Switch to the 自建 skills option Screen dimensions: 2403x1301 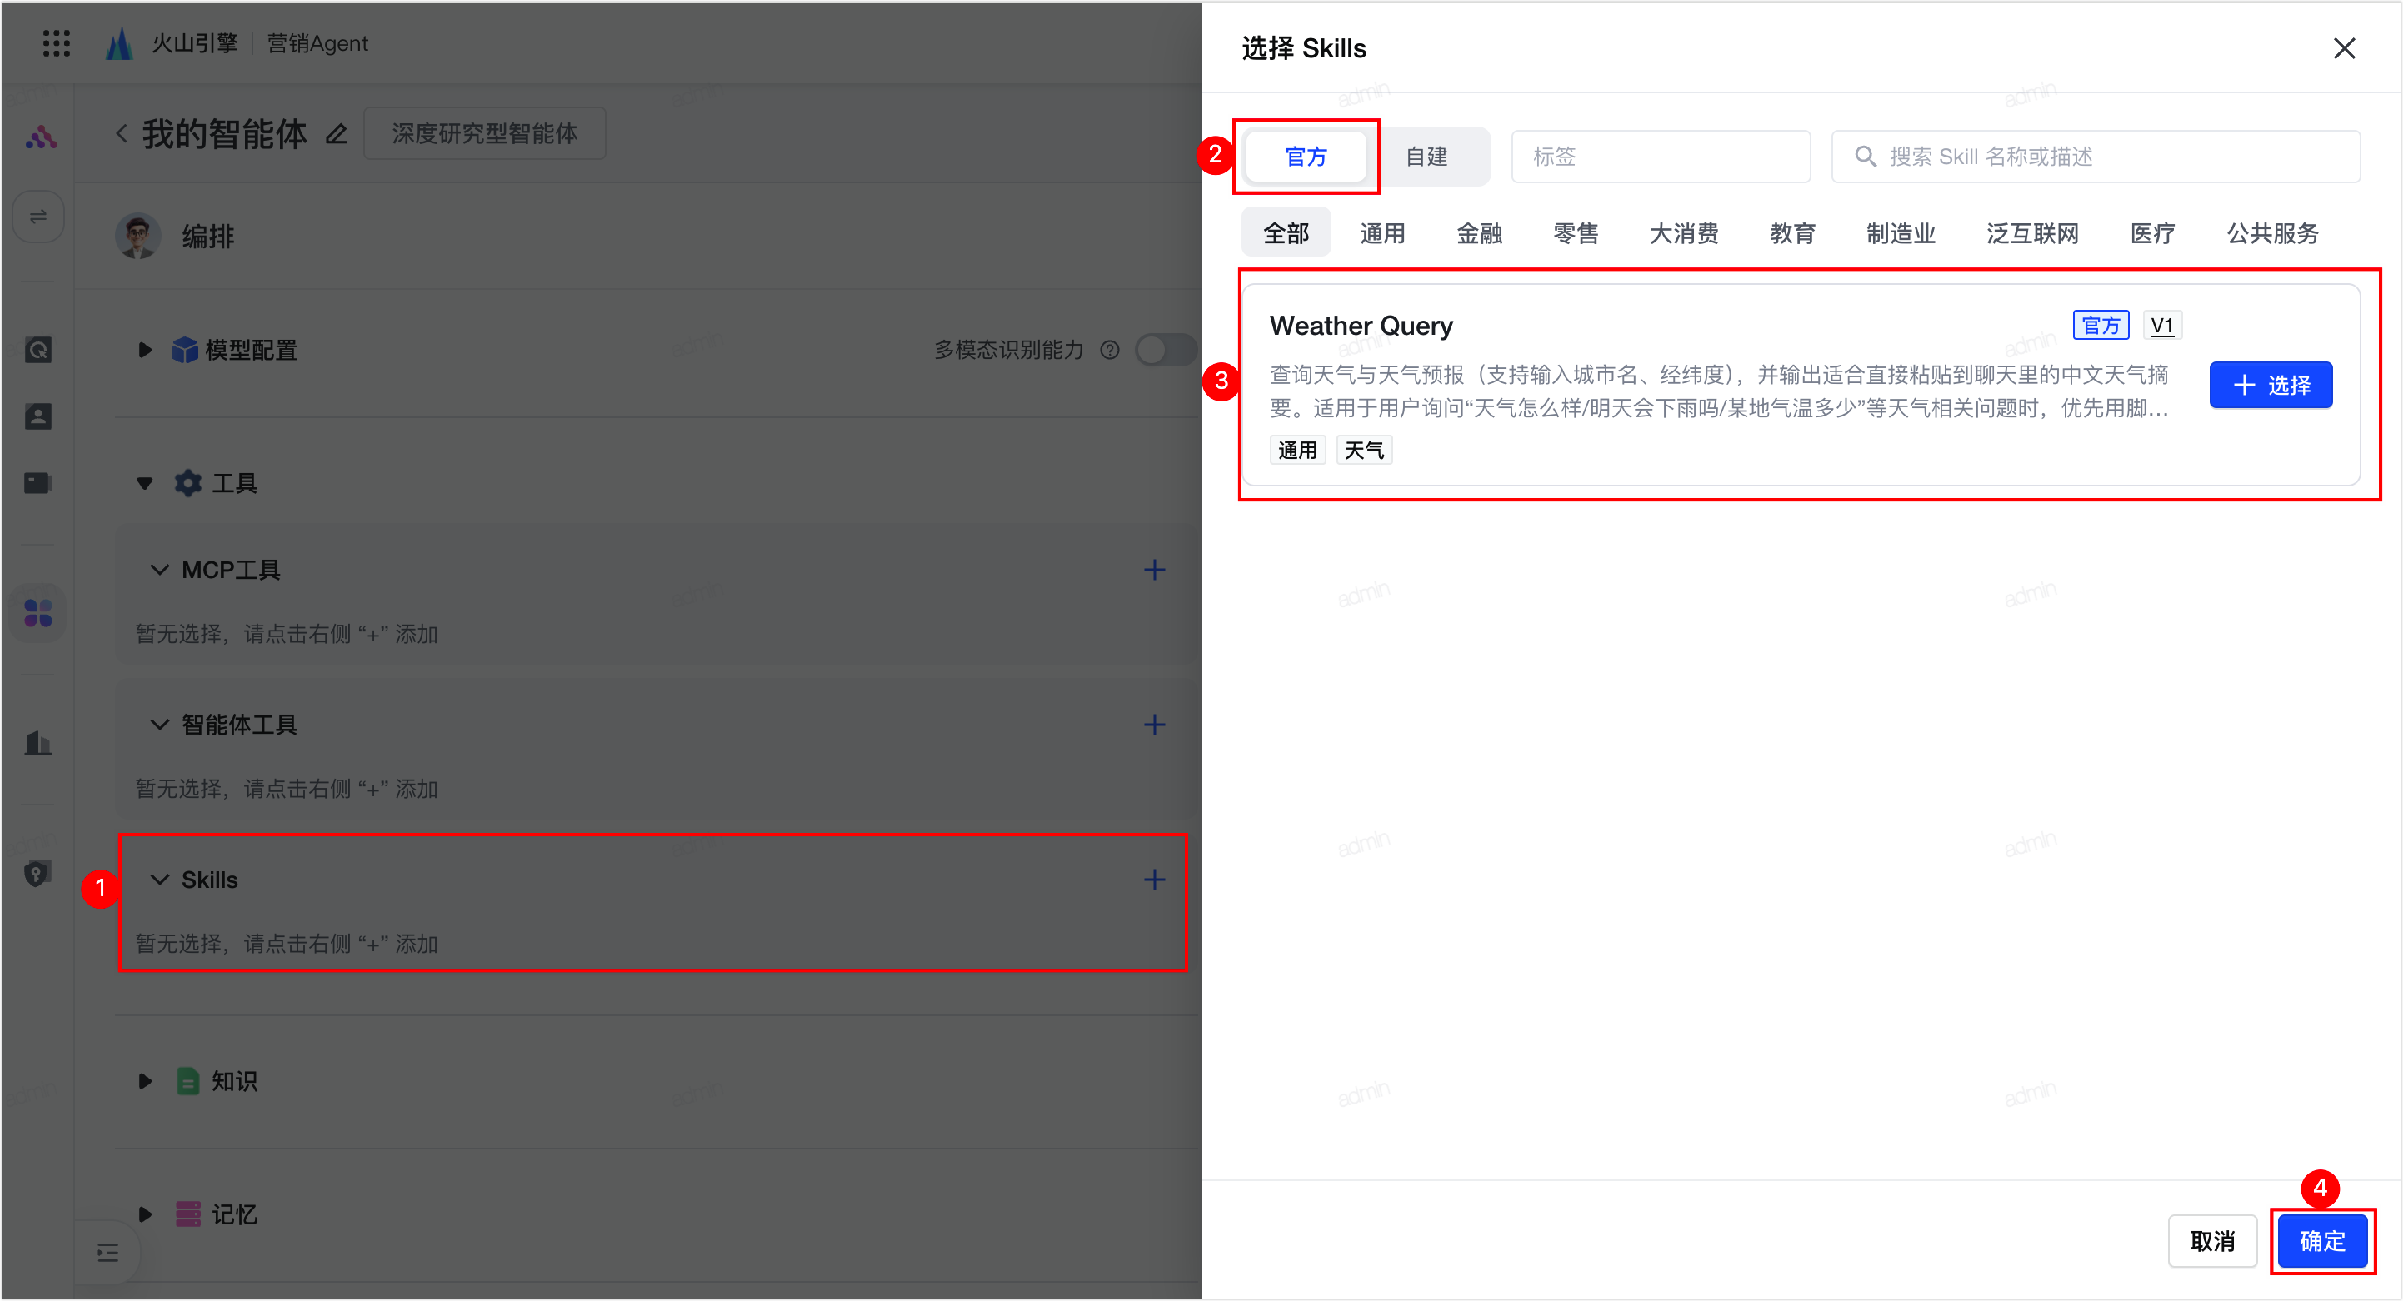click(x=1426, y=157)
